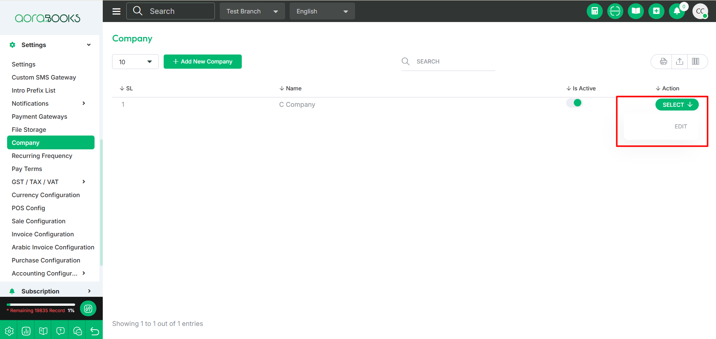Click the AoraBooks logo

tap(47, 18)
